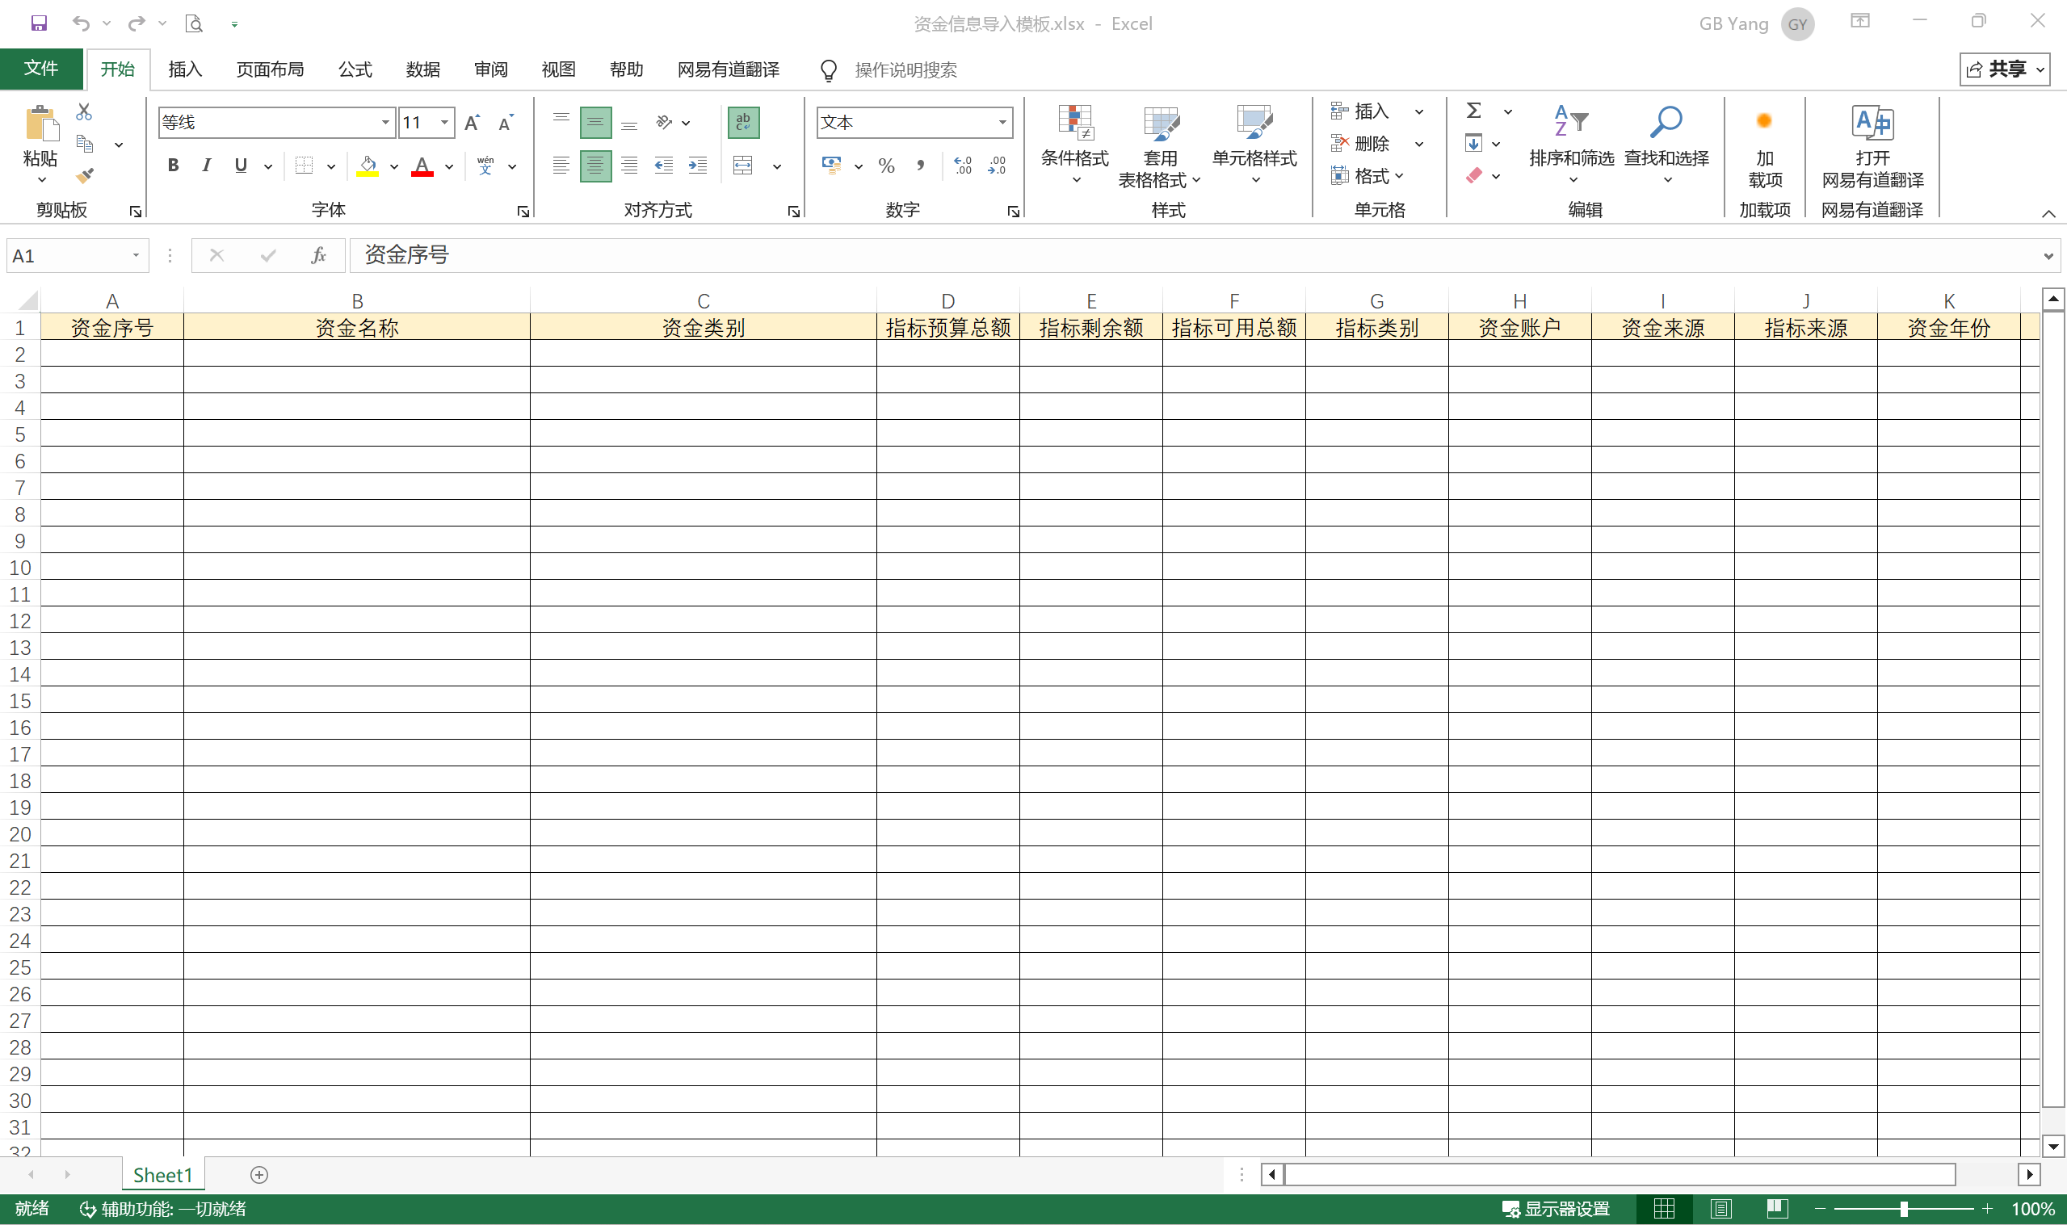Image resolution: width=2067 pixels, height=1225 pixels.
Task: Click the 查找和选择 button
Action: click(1666, 145)
